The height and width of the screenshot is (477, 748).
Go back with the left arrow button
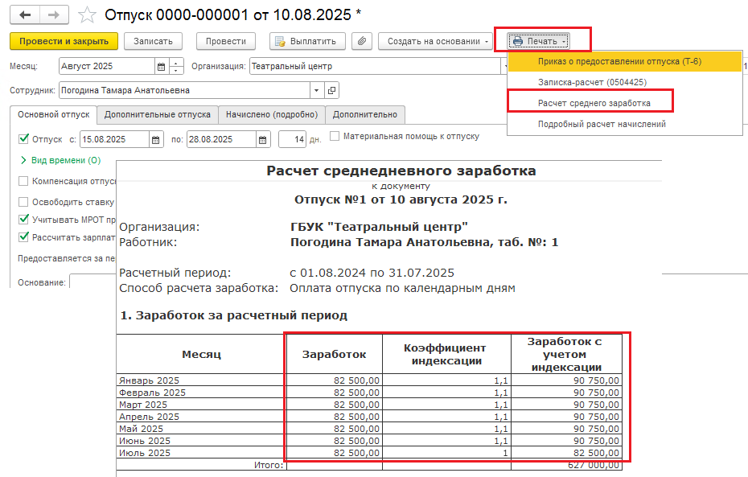point(25,14)
